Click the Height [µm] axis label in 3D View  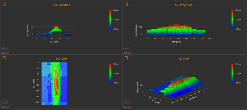(x=138, y=88)
